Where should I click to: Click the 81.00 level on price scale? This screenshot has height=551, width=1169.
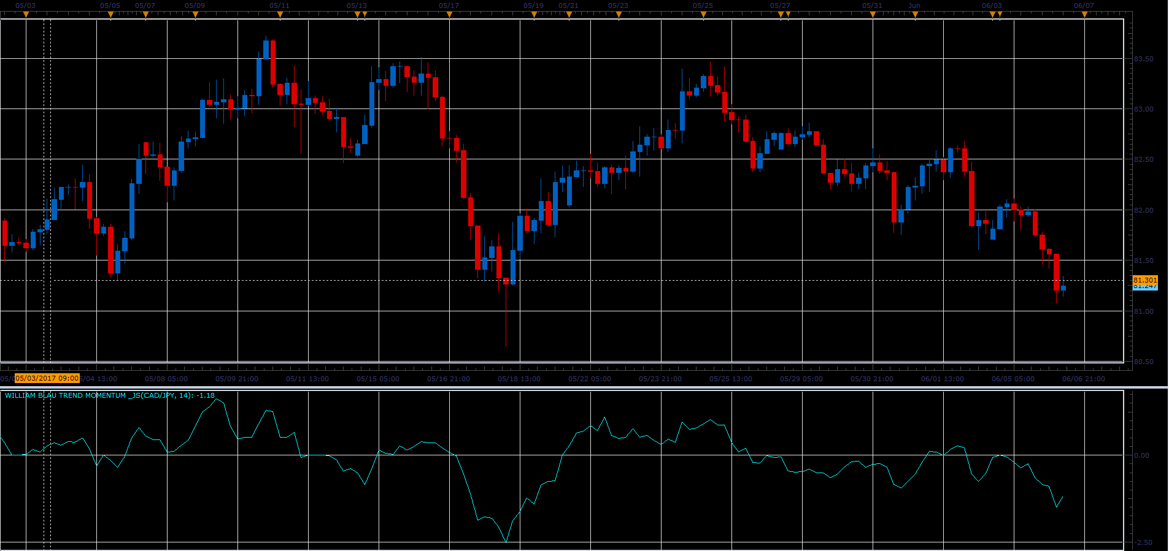click(x=1143, y=311)
